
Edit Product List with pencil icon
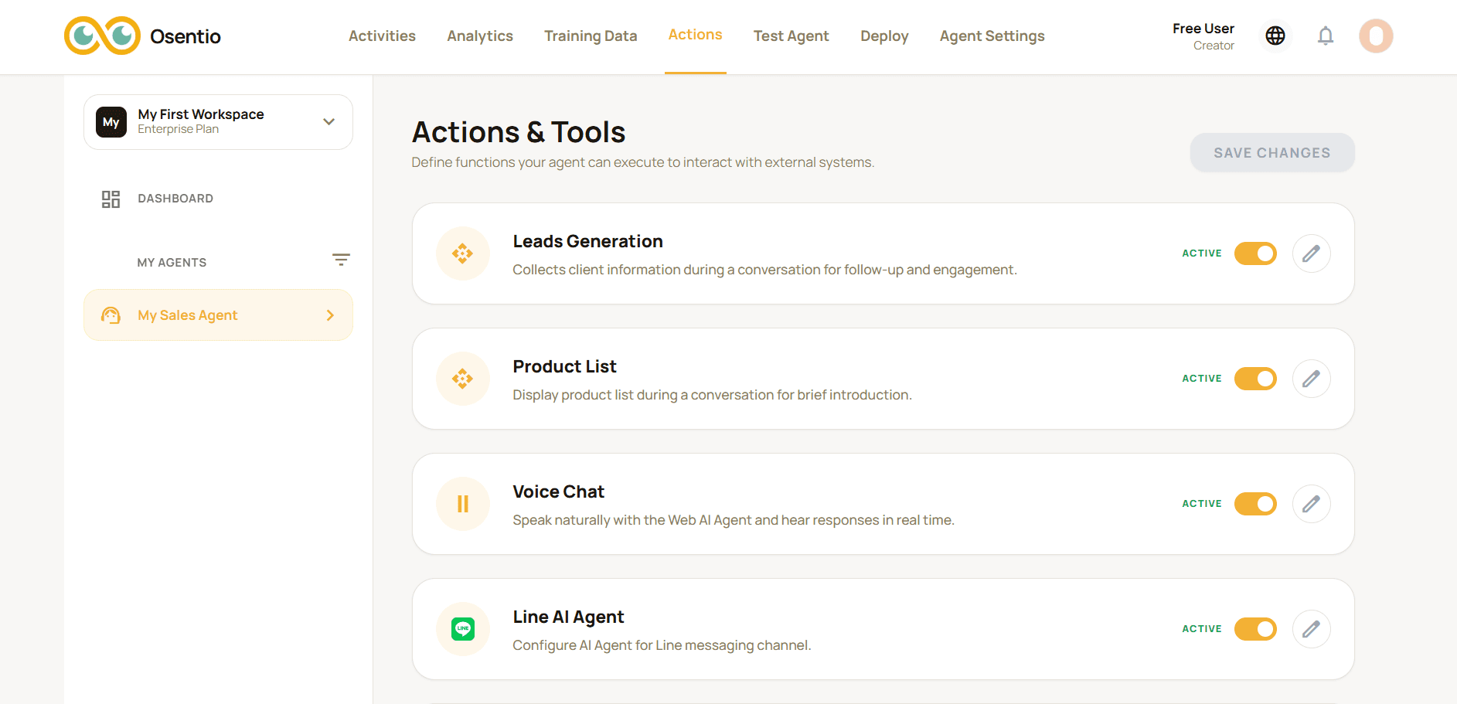point(1312,379)
